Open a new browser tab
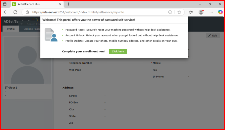This screenshot has width=225, height=130. [x=68, y=4]
